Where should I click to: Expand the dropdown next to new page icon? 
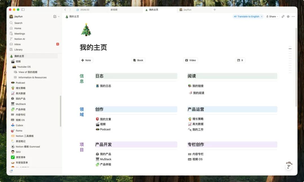pos(59,17)
